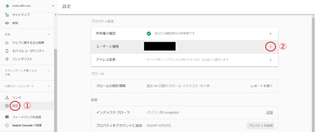Collapse the 拡張 sidebar section
This screenshot has width=315, height=132.
49,34
